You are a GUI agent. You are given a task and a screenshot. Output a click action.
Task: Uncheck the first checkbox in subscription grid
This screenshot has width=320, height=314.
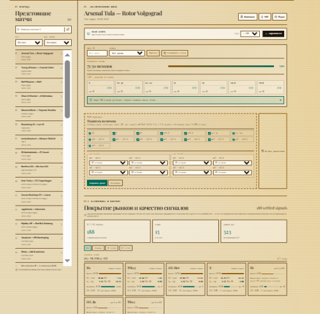pos(90,133)
